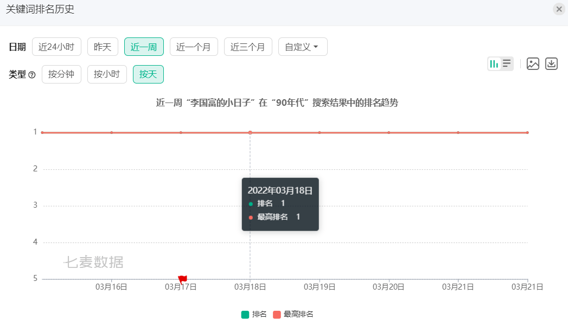Image resolution: width=568 pixels, height=333 pixels.
Task: Select 近一个月 date range
Action: (194, 47)
